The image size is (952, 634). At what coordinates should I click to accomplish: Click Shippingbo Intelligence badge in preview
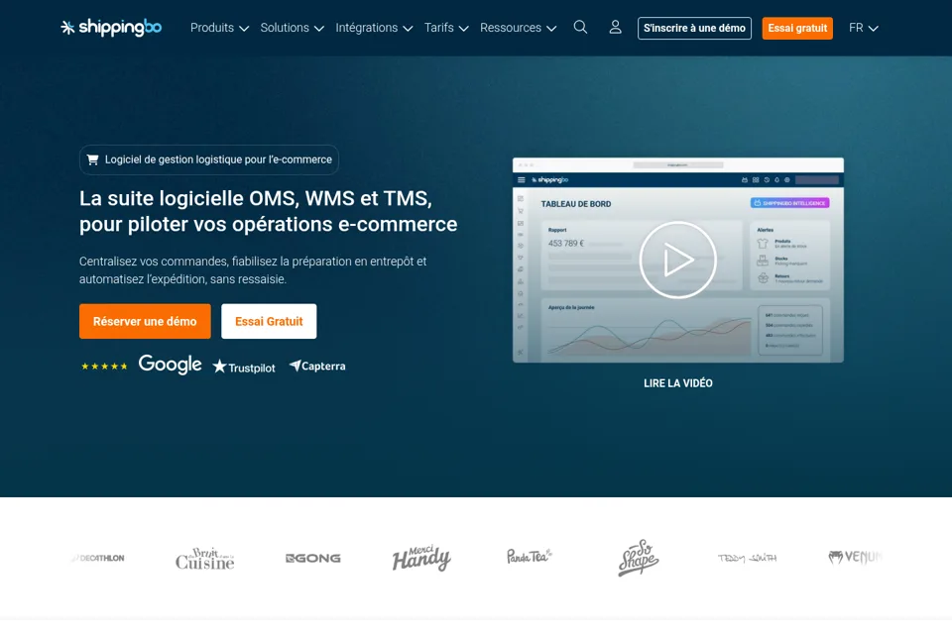[x=790, y=203]
